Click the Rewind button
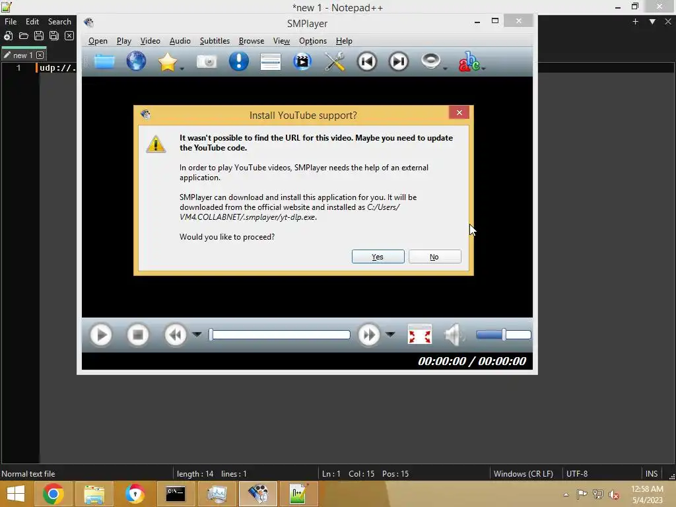The height and width of the screenshot is (507, 676). coord(176,335)
